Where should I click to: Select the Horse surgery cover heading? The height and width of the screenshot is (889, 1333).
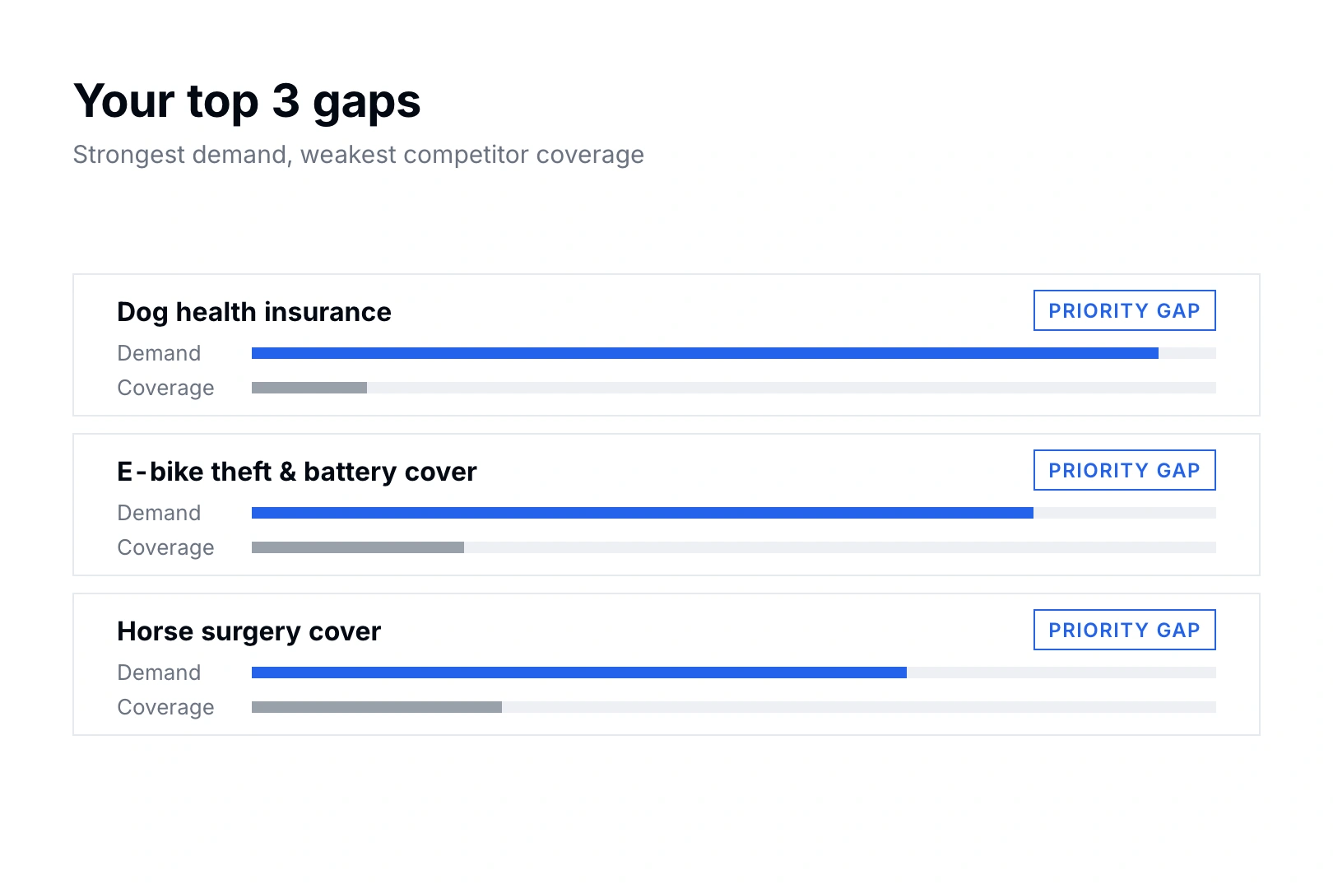[248, 631]
